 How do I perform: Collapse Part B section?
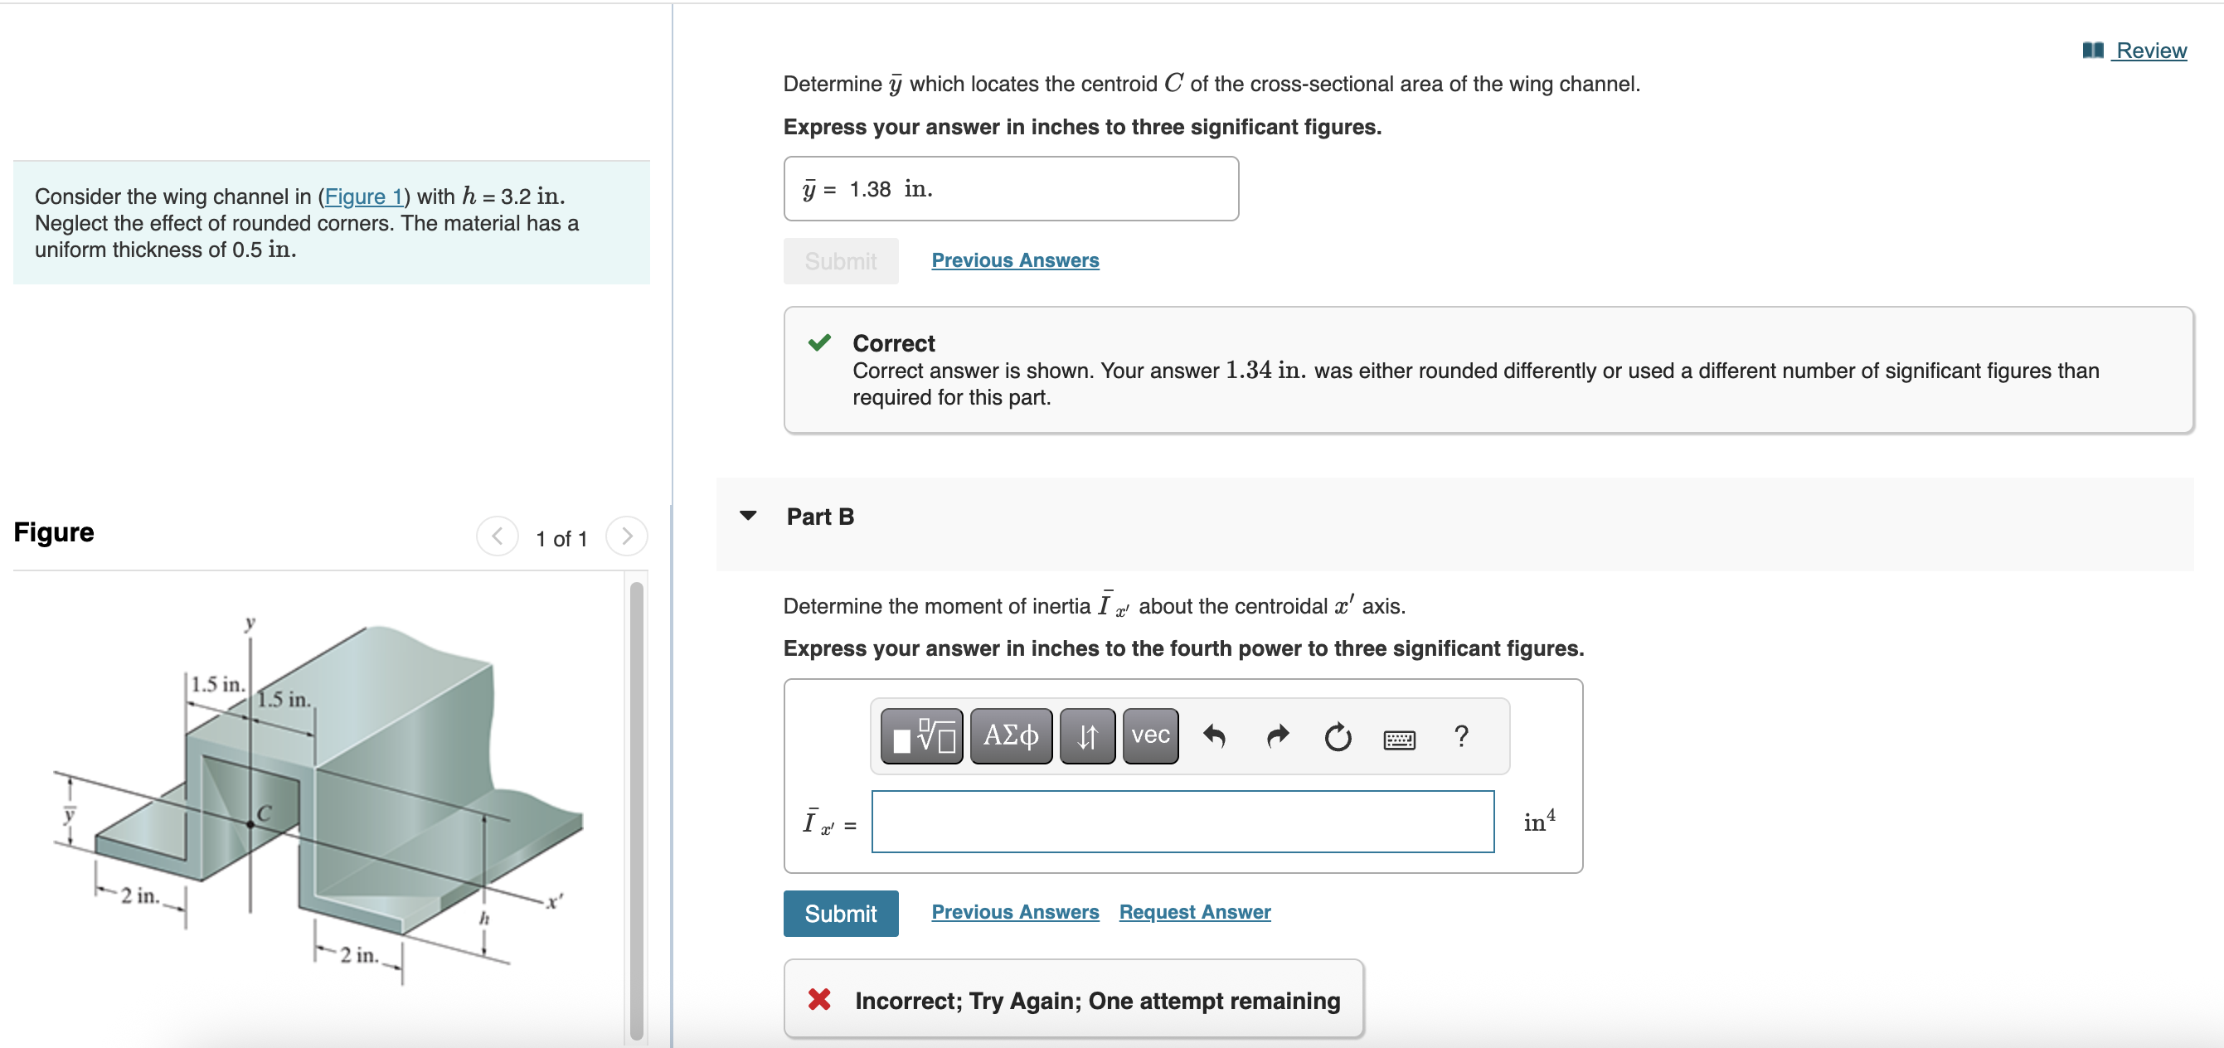point(748,517)
